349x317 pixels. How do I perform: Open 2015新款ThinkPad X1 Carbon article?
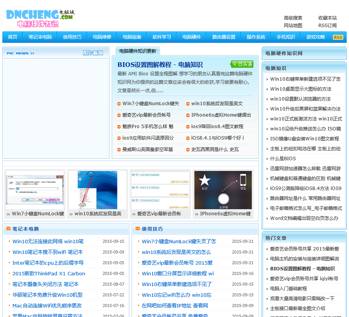(49, 273)
